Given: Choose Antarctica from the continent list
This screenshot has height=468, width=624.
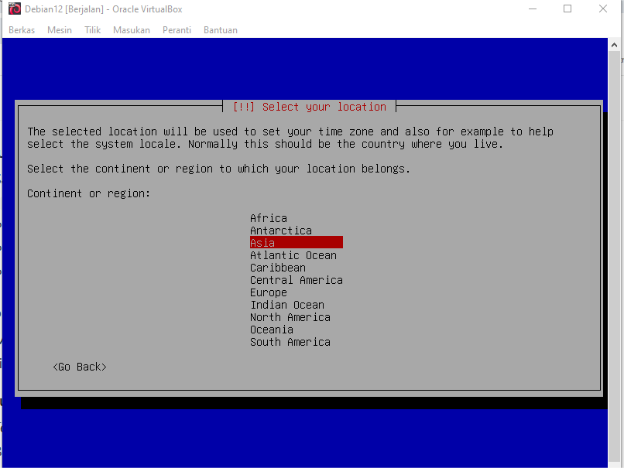Looking at the screenshot, I should pos(281,231).
